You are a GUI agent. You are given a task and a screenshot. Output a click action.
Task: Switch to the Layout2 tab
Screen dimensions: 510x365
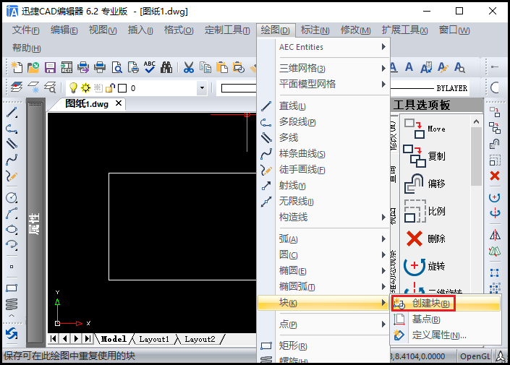click(200, 339)
